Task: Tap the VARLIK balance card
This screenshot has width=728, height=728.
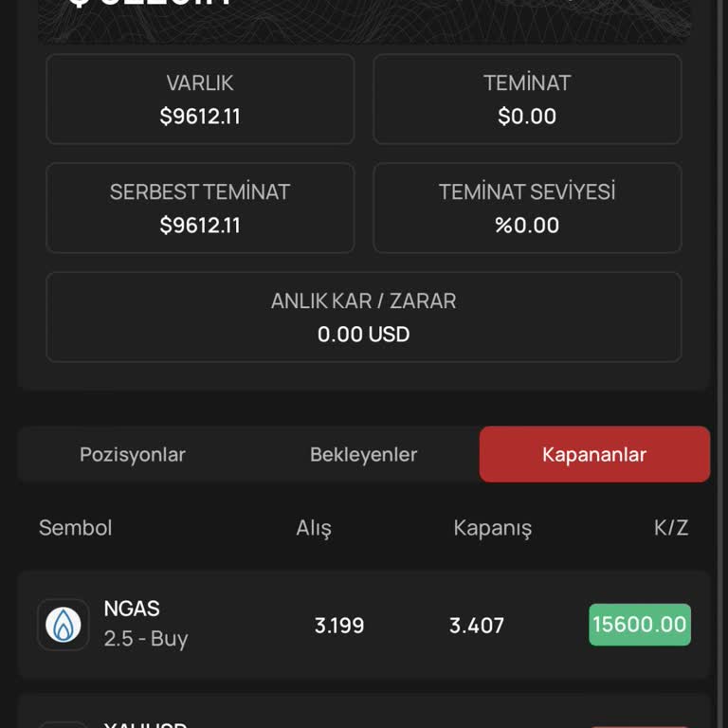Action: click(200, 100)
